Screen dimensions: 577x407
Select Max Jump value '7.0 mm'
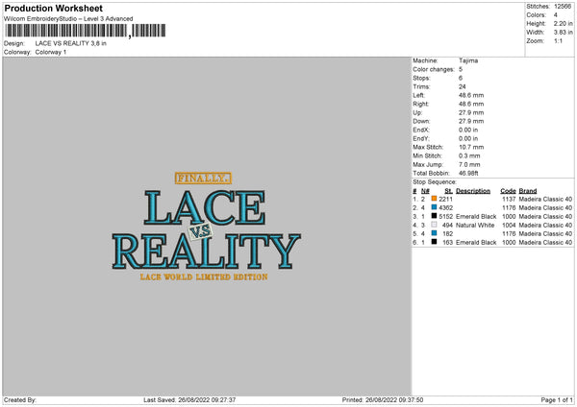pos(469,164)
